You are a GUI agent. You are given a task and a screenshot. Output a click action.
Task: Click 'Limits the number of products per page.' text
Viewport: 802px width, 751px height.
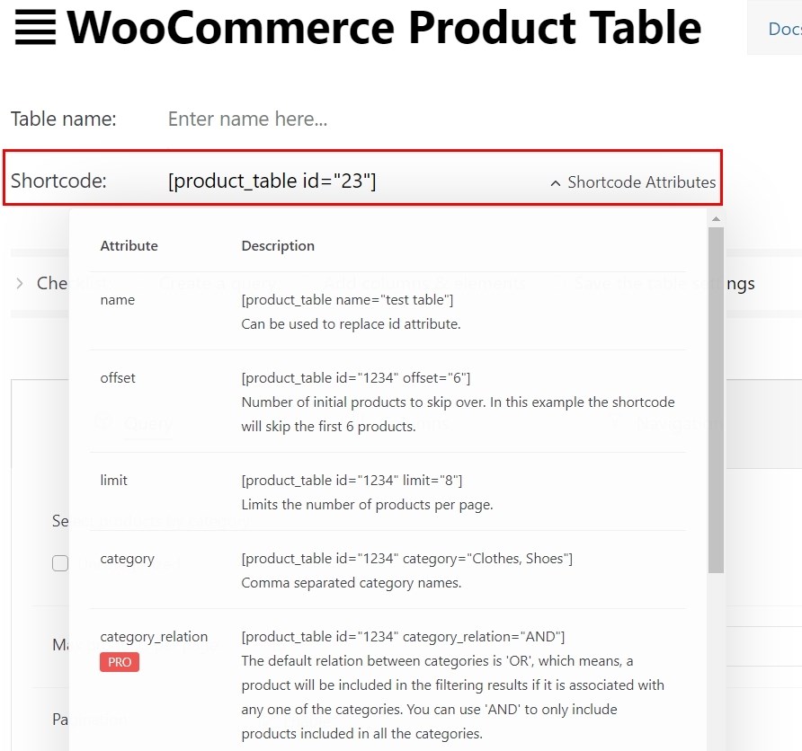tap(367, 505)
